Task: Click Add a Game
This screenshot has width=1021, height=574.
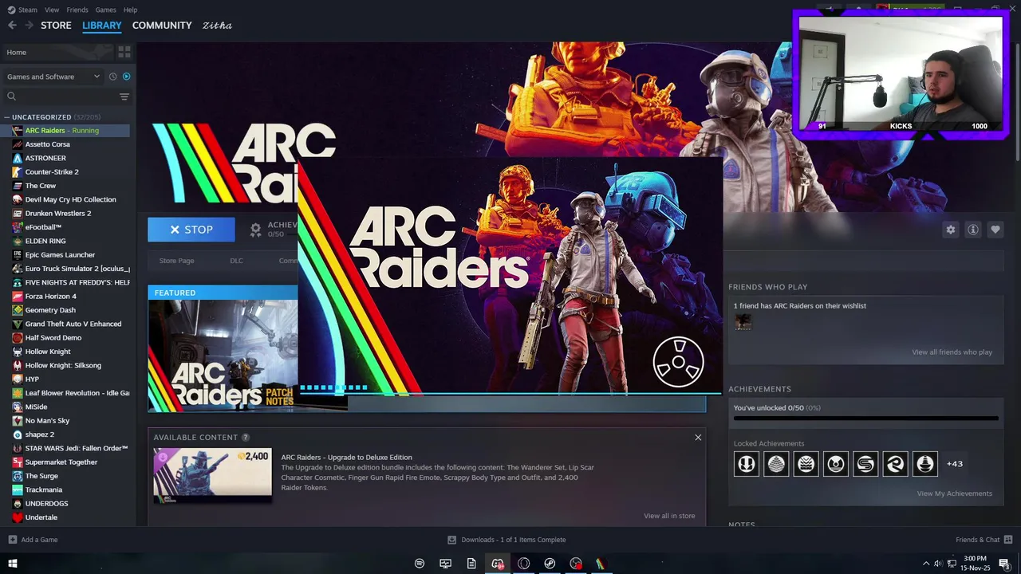Action: (x=33, y=540)
